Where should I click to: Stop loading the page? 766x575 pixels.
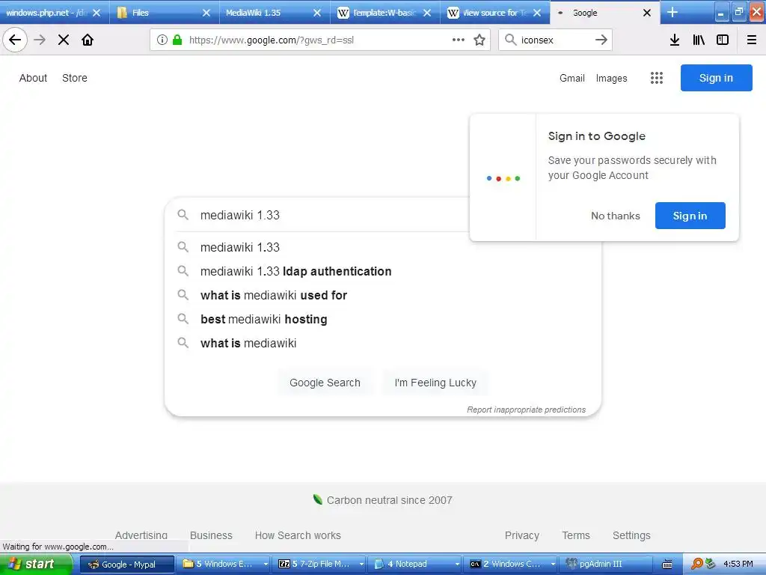tap(64, 40)
